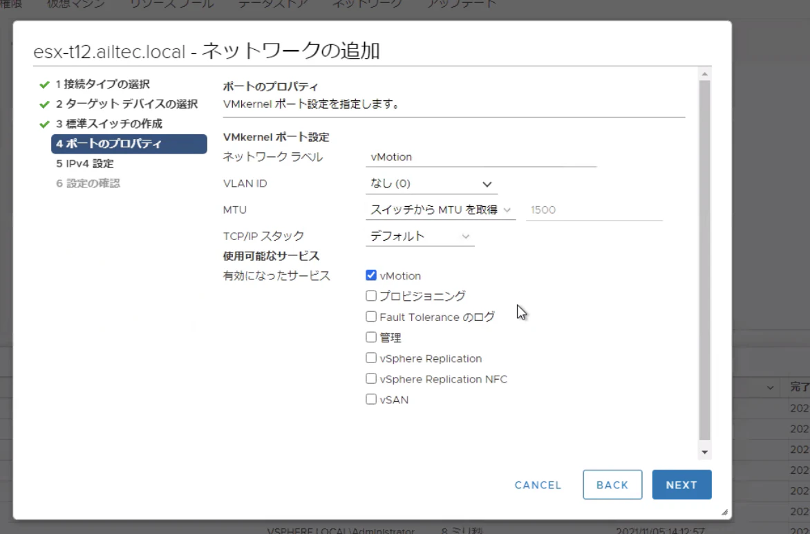
Task: Click the dialog scrollbar down arrow
Action: tap(705, 452)
